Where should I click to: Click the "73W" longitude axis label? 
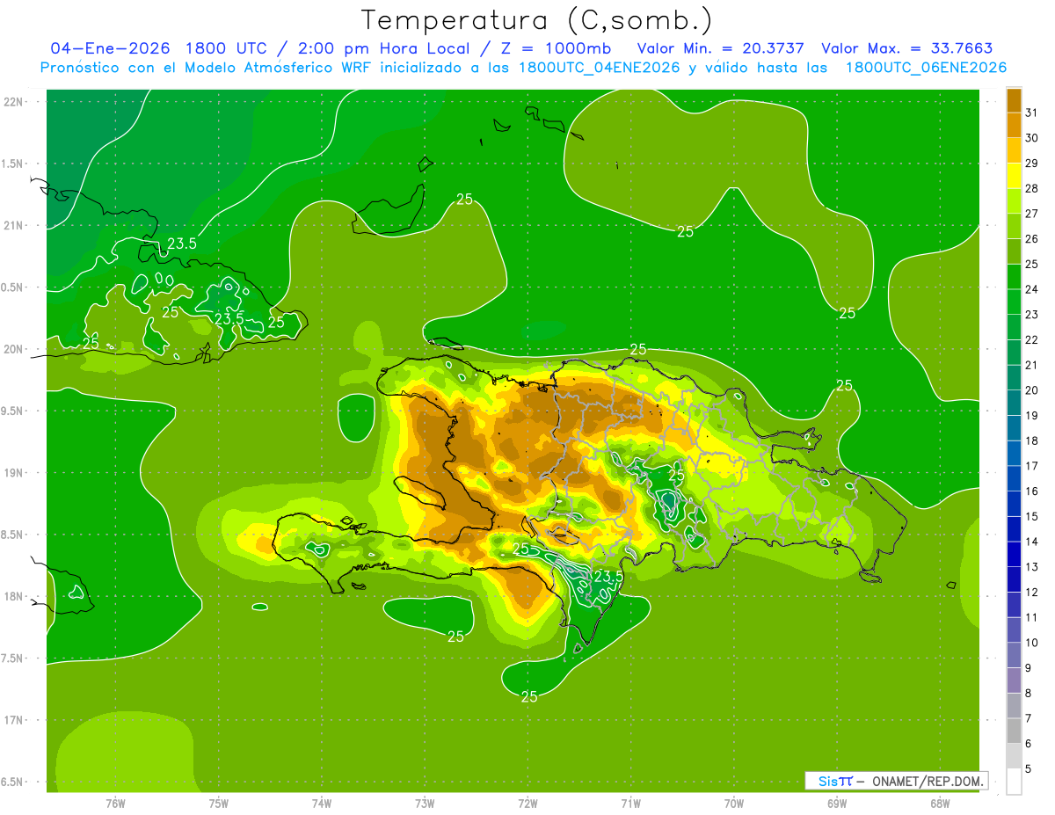click(425, 804)
